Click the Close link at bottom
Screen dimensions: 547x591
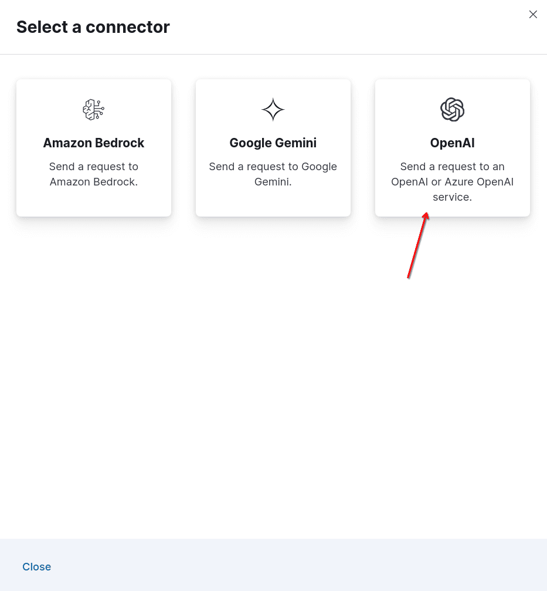(36, 566)
